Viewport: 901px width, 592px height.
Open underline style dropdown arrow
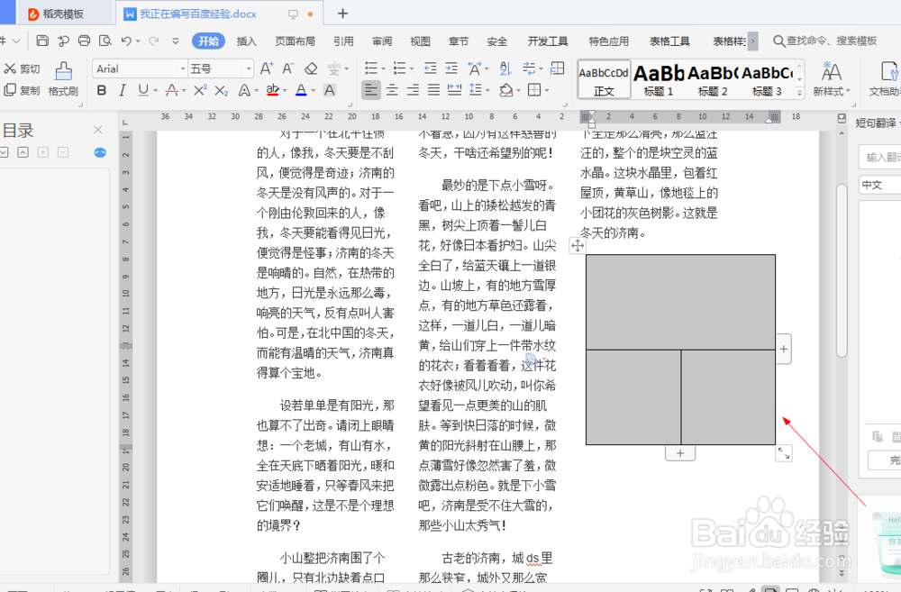pos(155,90)
